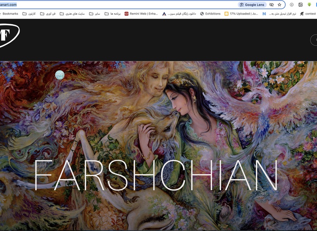Open the نرم افزار تبدیل متن bookmark
This screenshot has height=231, width=317.
279,14
